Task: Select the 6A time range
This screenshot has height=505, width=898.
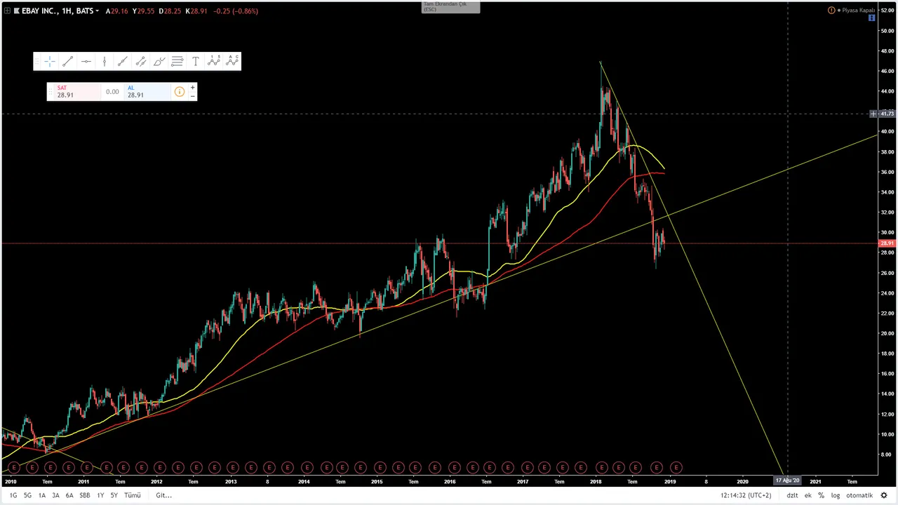Action: click(x=69, y=495)
